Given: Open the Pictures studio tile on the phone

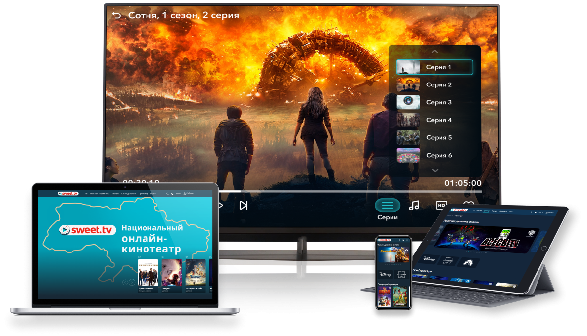Looking at the screenshot, I should tap(401, 274).
